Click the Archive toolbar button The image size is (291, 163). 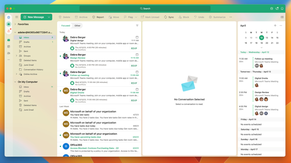coord(81,17)
